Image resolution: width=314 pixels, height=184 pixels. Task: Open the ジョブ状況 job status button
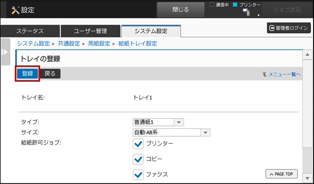(x=287, y=10)
